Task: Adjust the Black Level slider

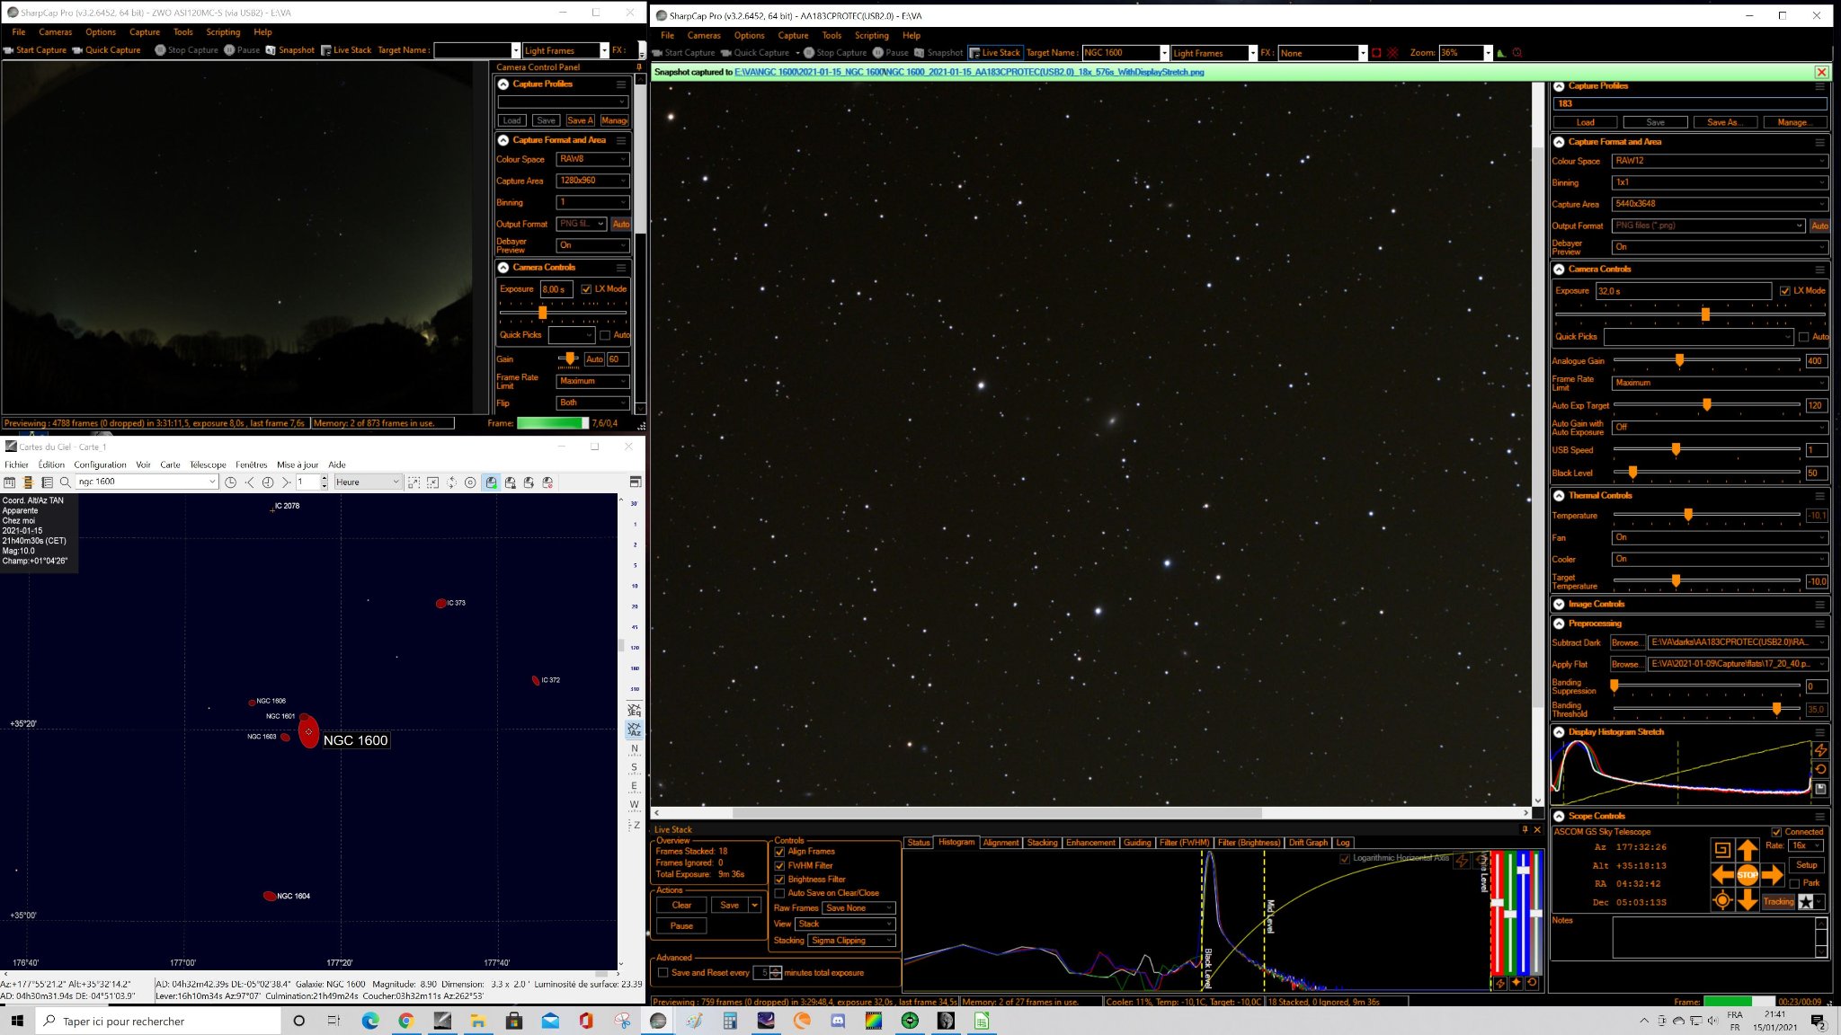Action: [x=1632, y=473]
